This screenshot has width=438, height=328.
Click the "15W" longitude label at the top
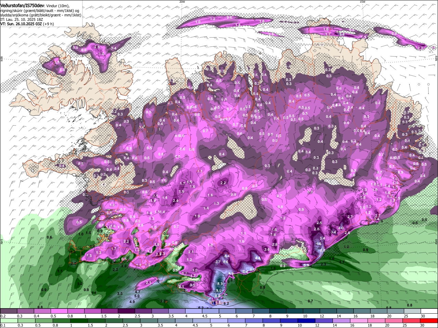point(362,2)
